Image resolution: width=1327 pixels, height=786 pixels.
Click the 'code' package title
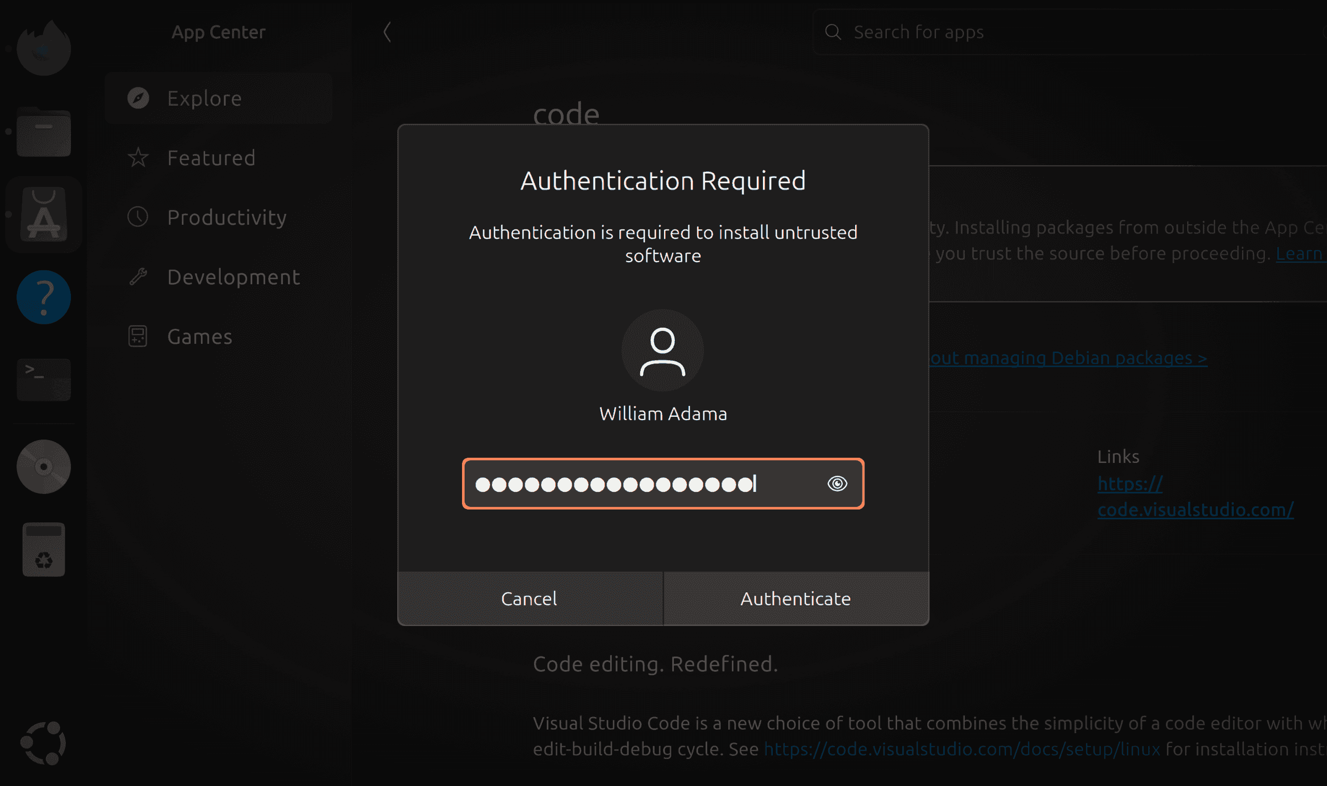click(566, 114)
